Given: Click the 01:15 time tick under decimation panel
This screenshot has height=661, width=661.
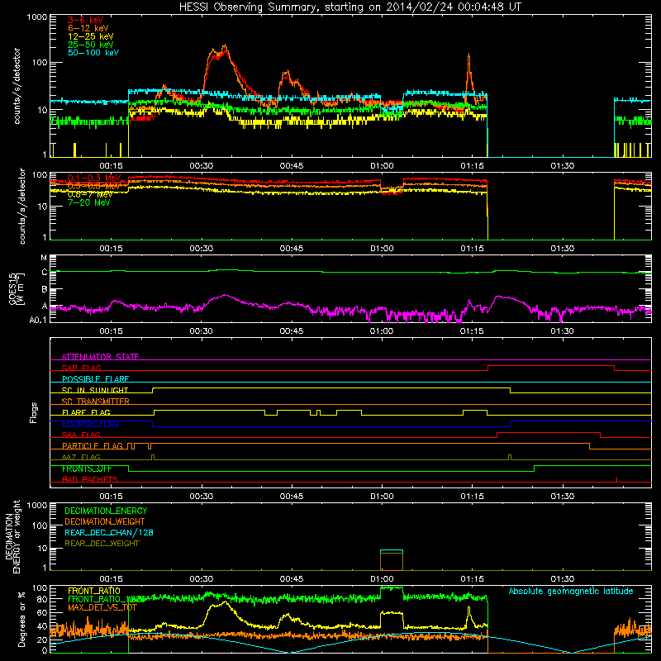Looking at the screenshot, I should click(472, 579).
